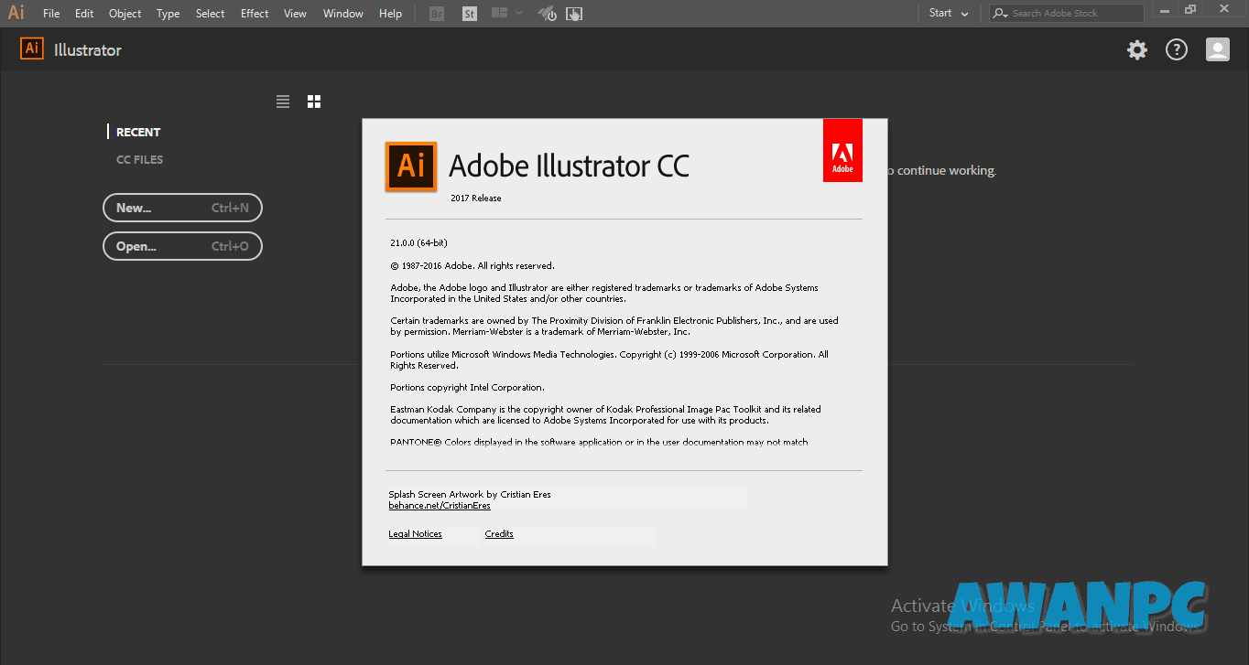Select the CC FILES tab
Viewport: 1249px width, 665px height.
click(139, 159)
